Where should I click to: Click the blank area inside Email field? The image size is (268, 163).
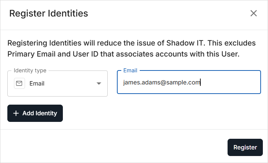[232, 83]
